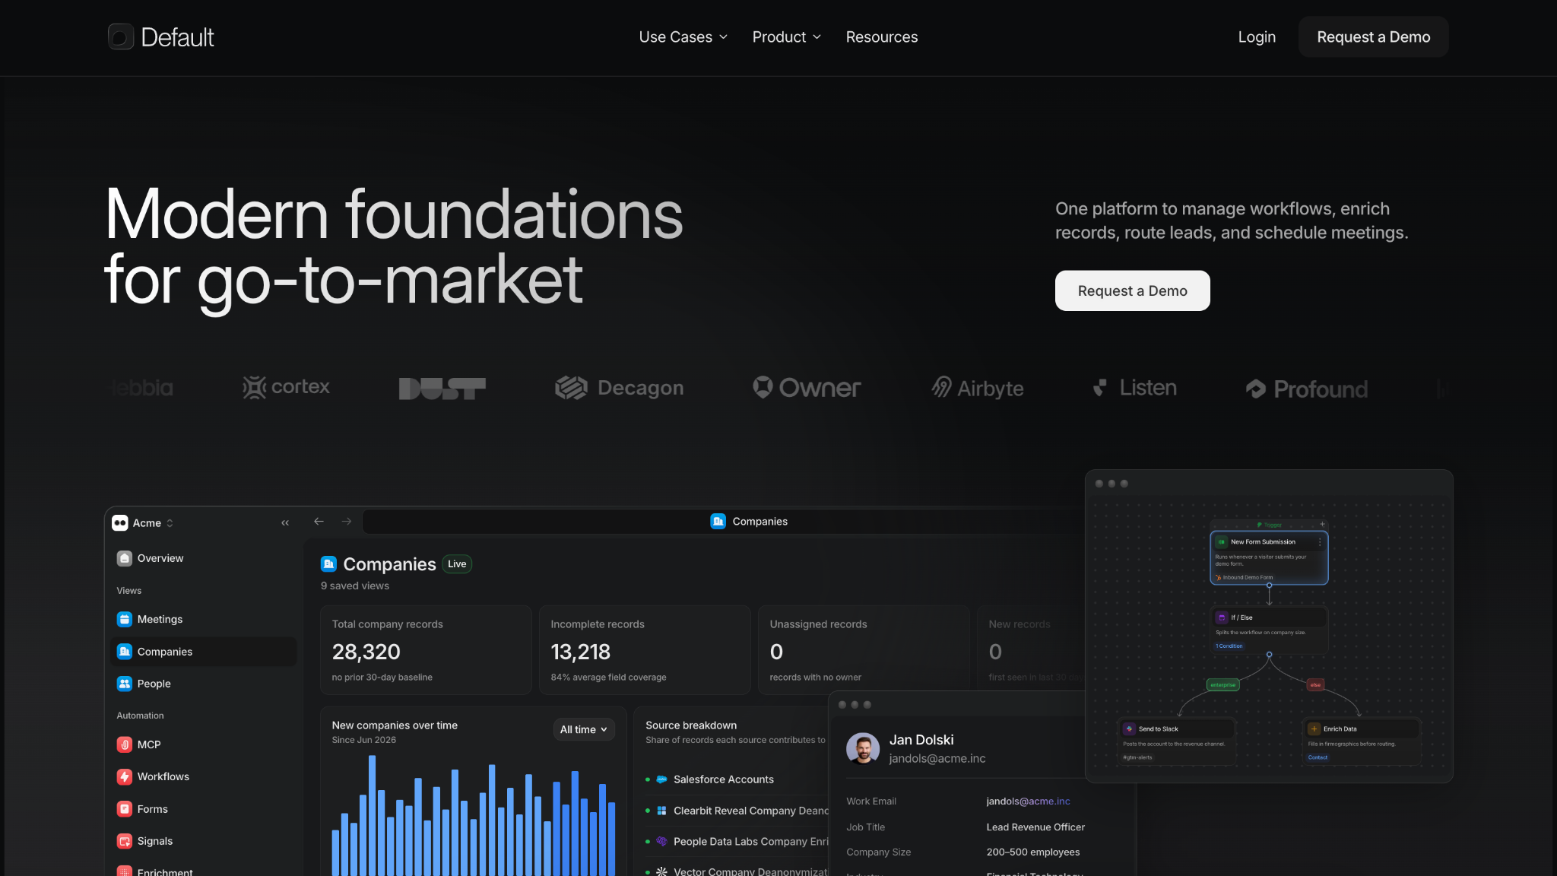Open the Meetings view in the sidebar
Screen dimensions: 1557x876
[204, 619]
